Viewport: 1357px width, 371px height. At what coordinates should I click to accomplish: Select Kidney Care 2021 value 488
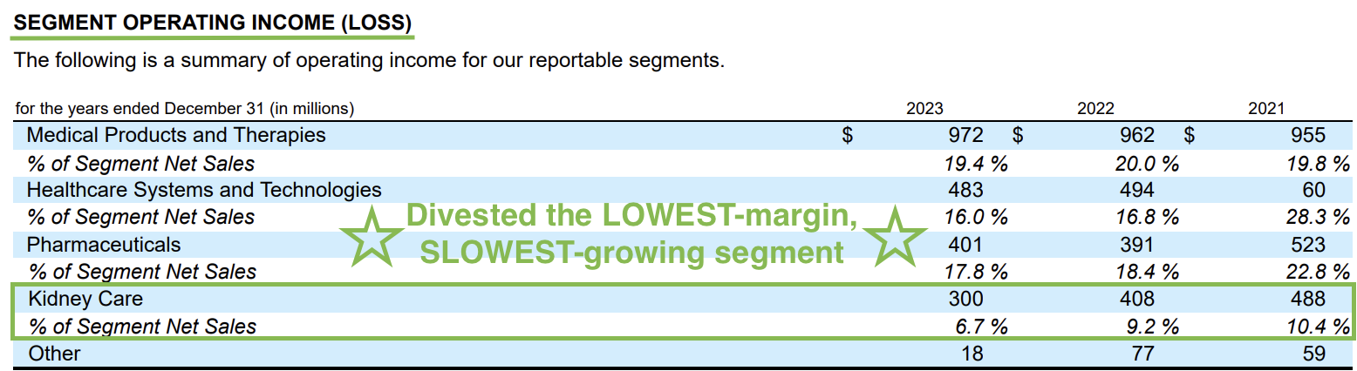click(1307, 299)
